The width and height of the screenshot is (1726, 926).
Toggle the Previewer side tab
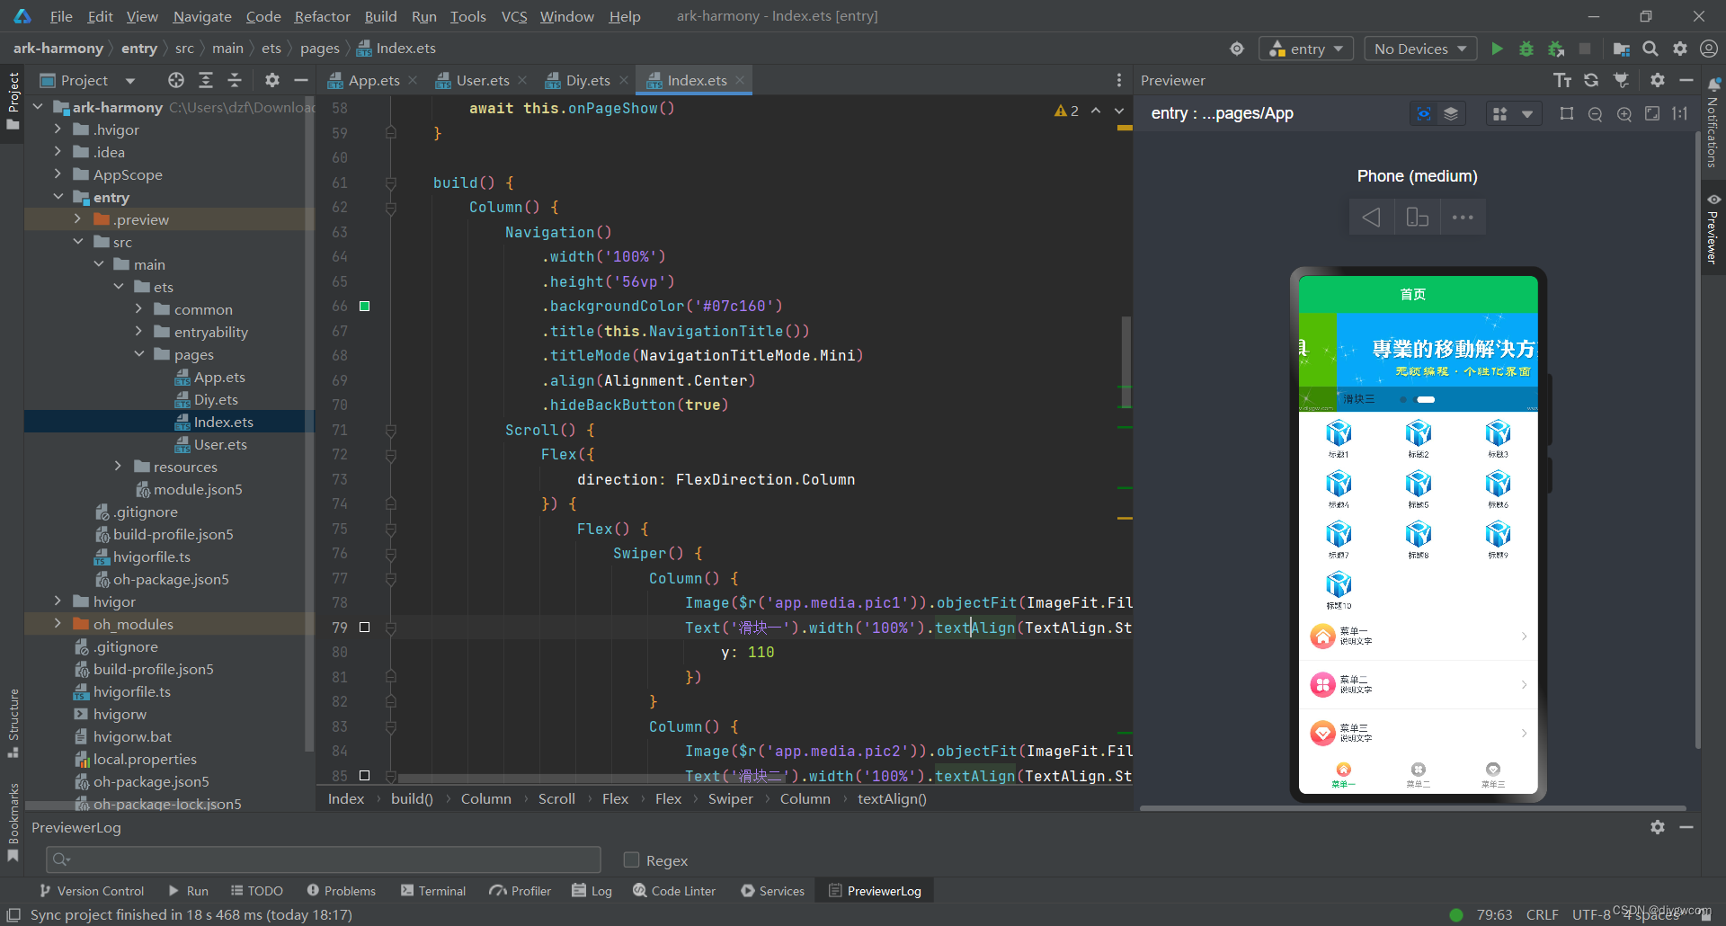(1713, 228)
